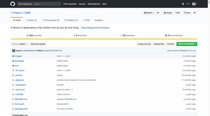This screenshot has width=210, height=116.
Task: Click the contributors people icon
Action: (x=166, y=35)
